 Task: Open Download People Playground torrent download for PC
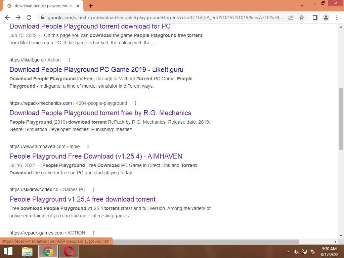[90, 26]
